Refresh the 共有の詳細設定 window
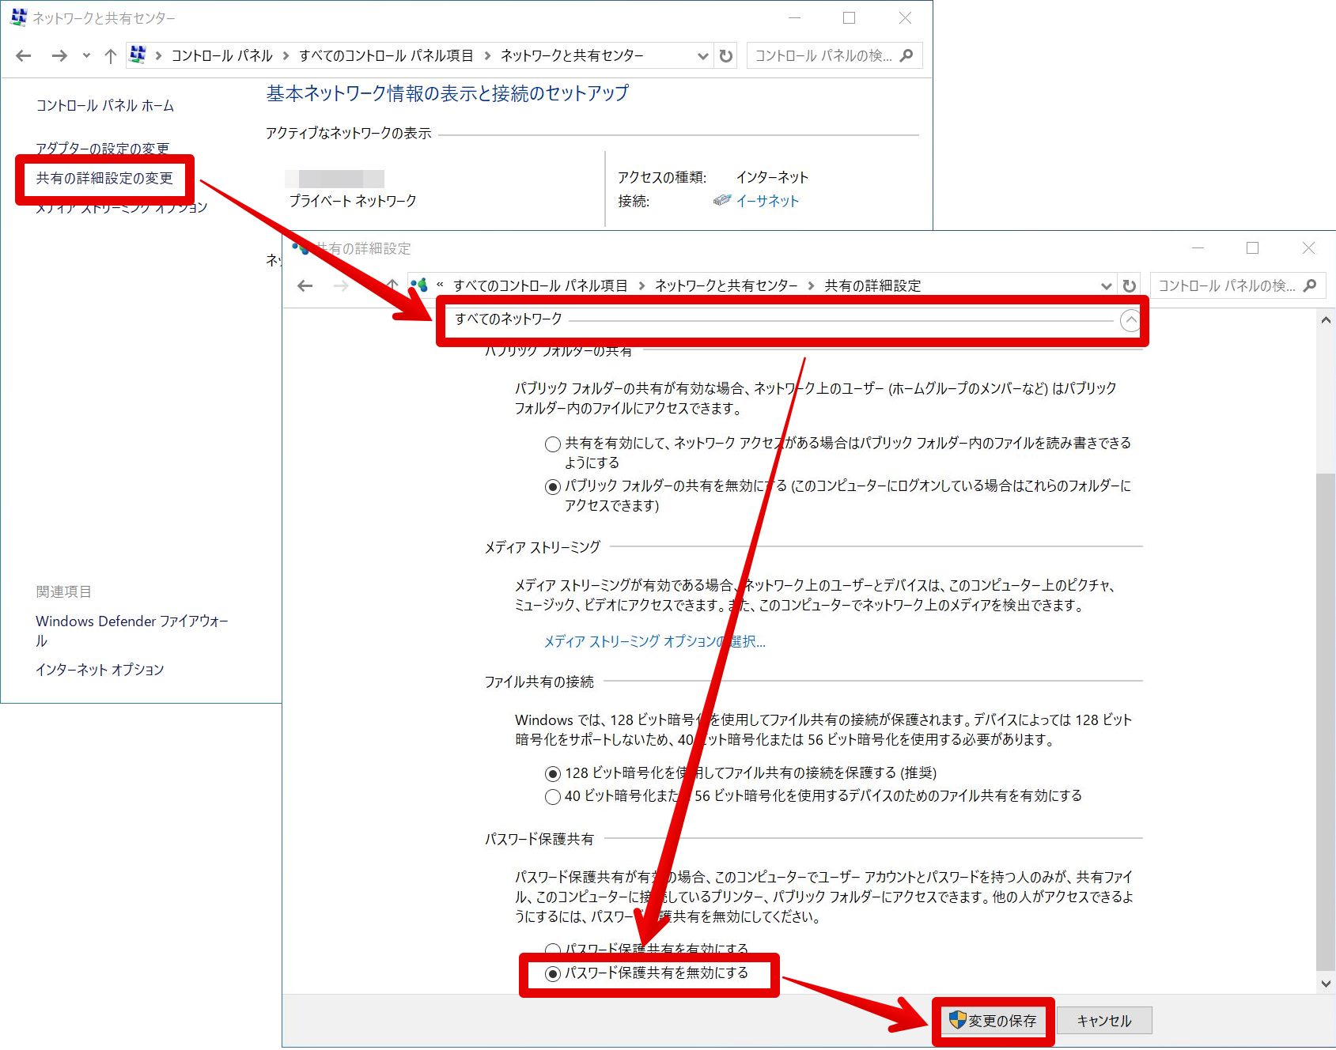This screenshot has height=1050, width=1336. click(x=1130, y=285)
